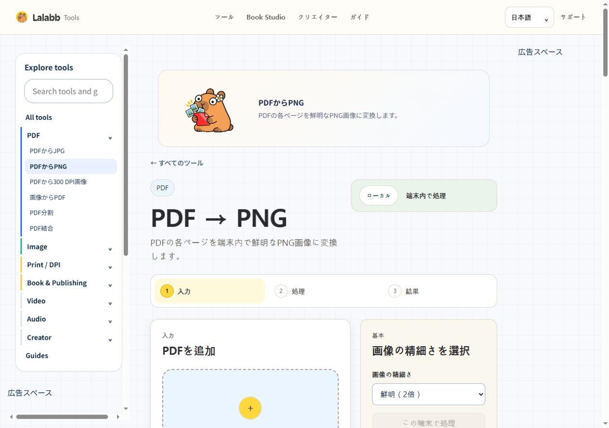The width and height of the screenshot is (609, 428).
Task: Click the 画像の精細さを選択 heading
Action: (421, 351)
